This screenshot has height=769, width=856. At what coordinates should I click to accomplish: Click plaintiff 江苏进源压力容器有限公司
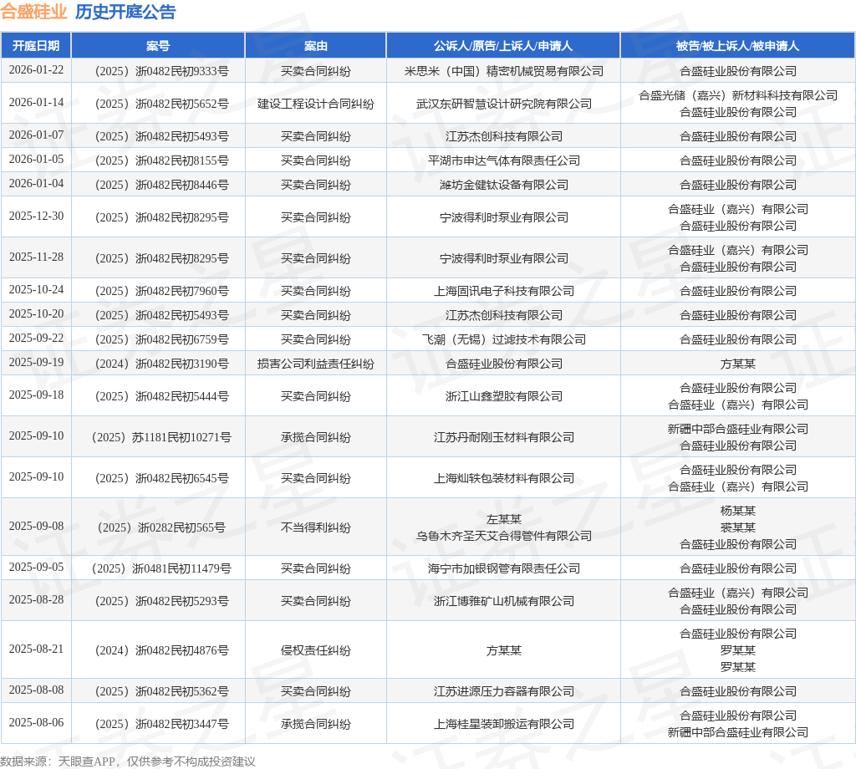point(503,691)
